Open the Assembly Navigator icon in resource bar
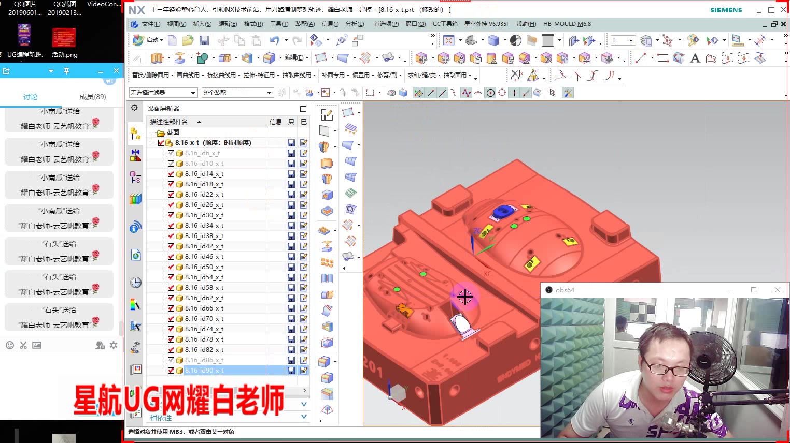Viewport: 790px width, 443px height. 134,133
